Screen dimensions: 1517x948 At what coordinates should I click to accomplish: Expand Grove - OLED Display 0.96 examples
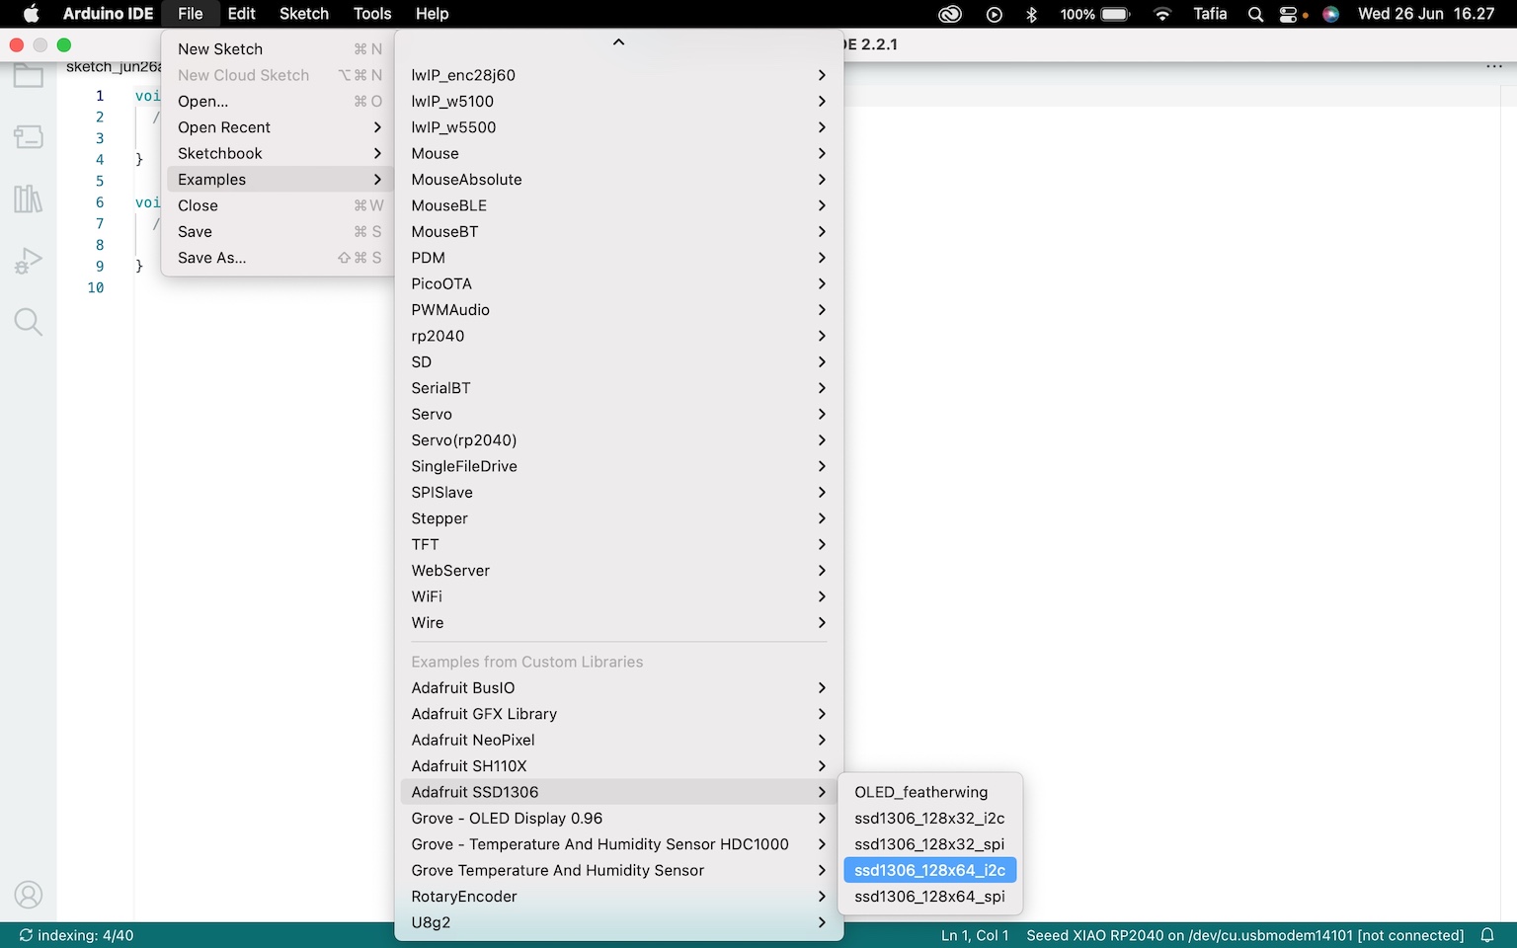[x=619, y=819]
